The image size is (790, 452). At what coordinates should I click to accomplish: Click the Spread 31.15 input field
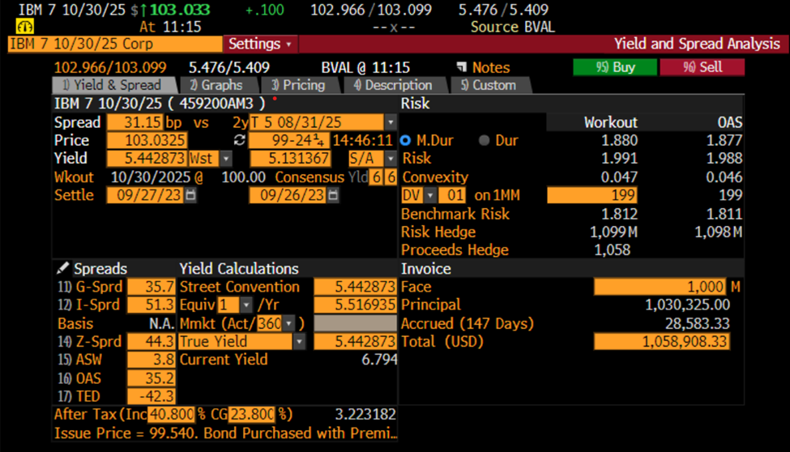(135, 122)
